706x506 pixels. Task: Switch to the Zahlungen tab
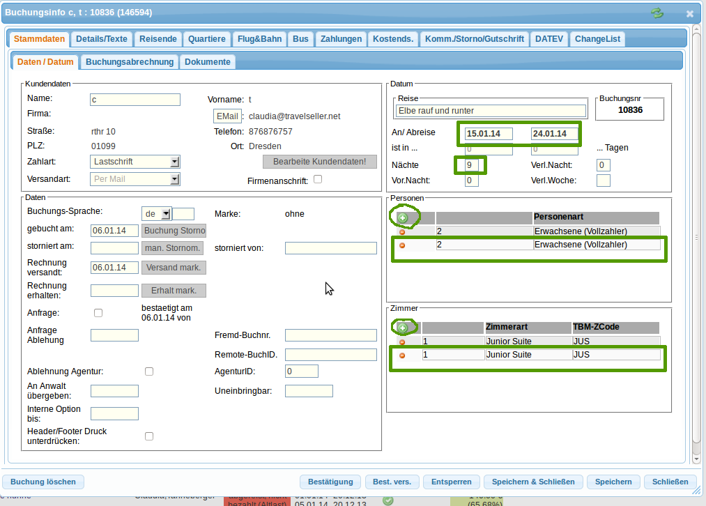(341, 39)
